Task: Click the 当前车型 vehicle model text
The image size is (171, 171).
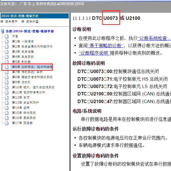Action: (42, 4)
